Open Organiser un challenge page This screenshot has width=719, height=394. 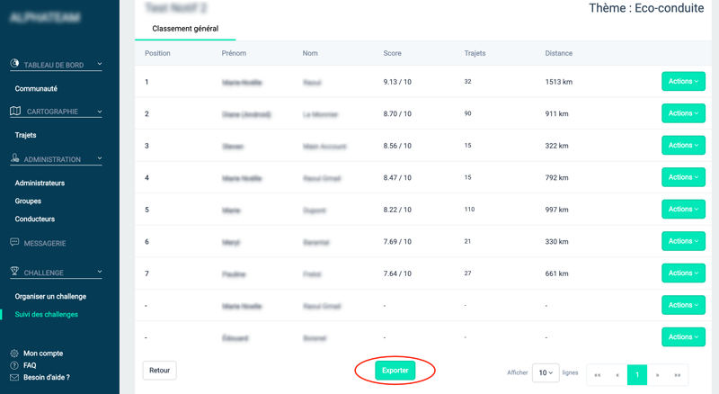tap(50, 296)
